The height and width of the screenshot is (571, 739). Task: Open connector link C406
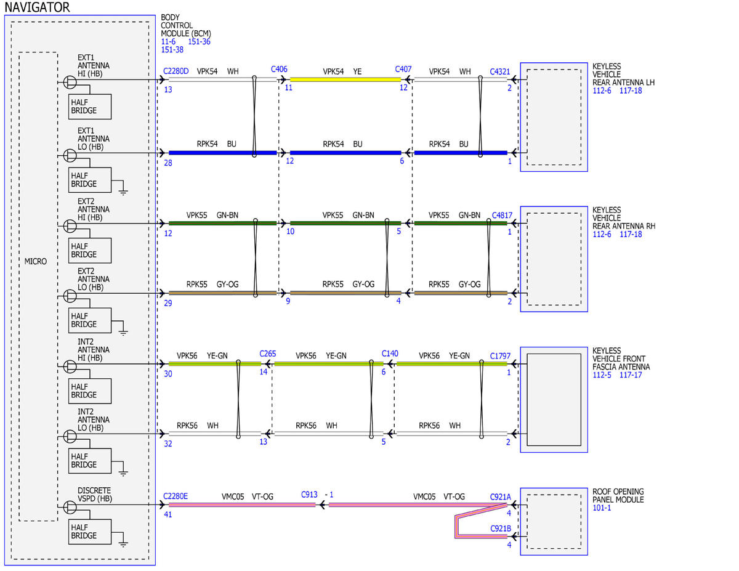(x=279, y=70)
